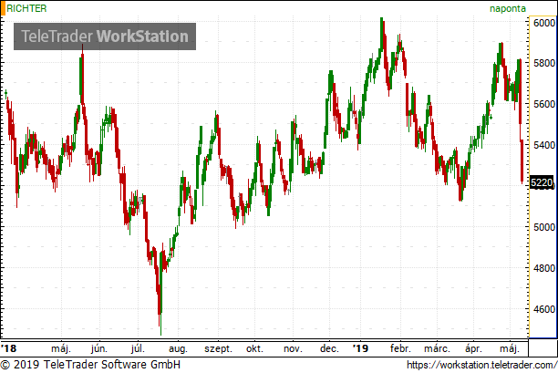Click the 'júl.' month label
The image size is (558, 373).
tap(138, 348)
